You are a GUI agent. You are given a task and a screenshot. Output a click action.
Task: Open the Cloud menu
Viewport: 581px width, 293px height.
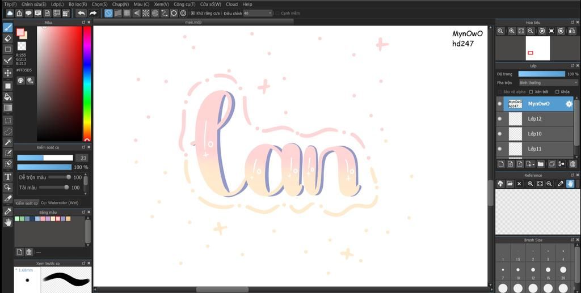231,4
